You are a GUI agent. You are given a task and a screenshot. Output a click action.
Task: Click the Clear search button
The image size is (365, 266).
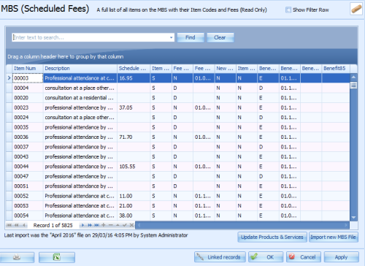pos(220,37)
